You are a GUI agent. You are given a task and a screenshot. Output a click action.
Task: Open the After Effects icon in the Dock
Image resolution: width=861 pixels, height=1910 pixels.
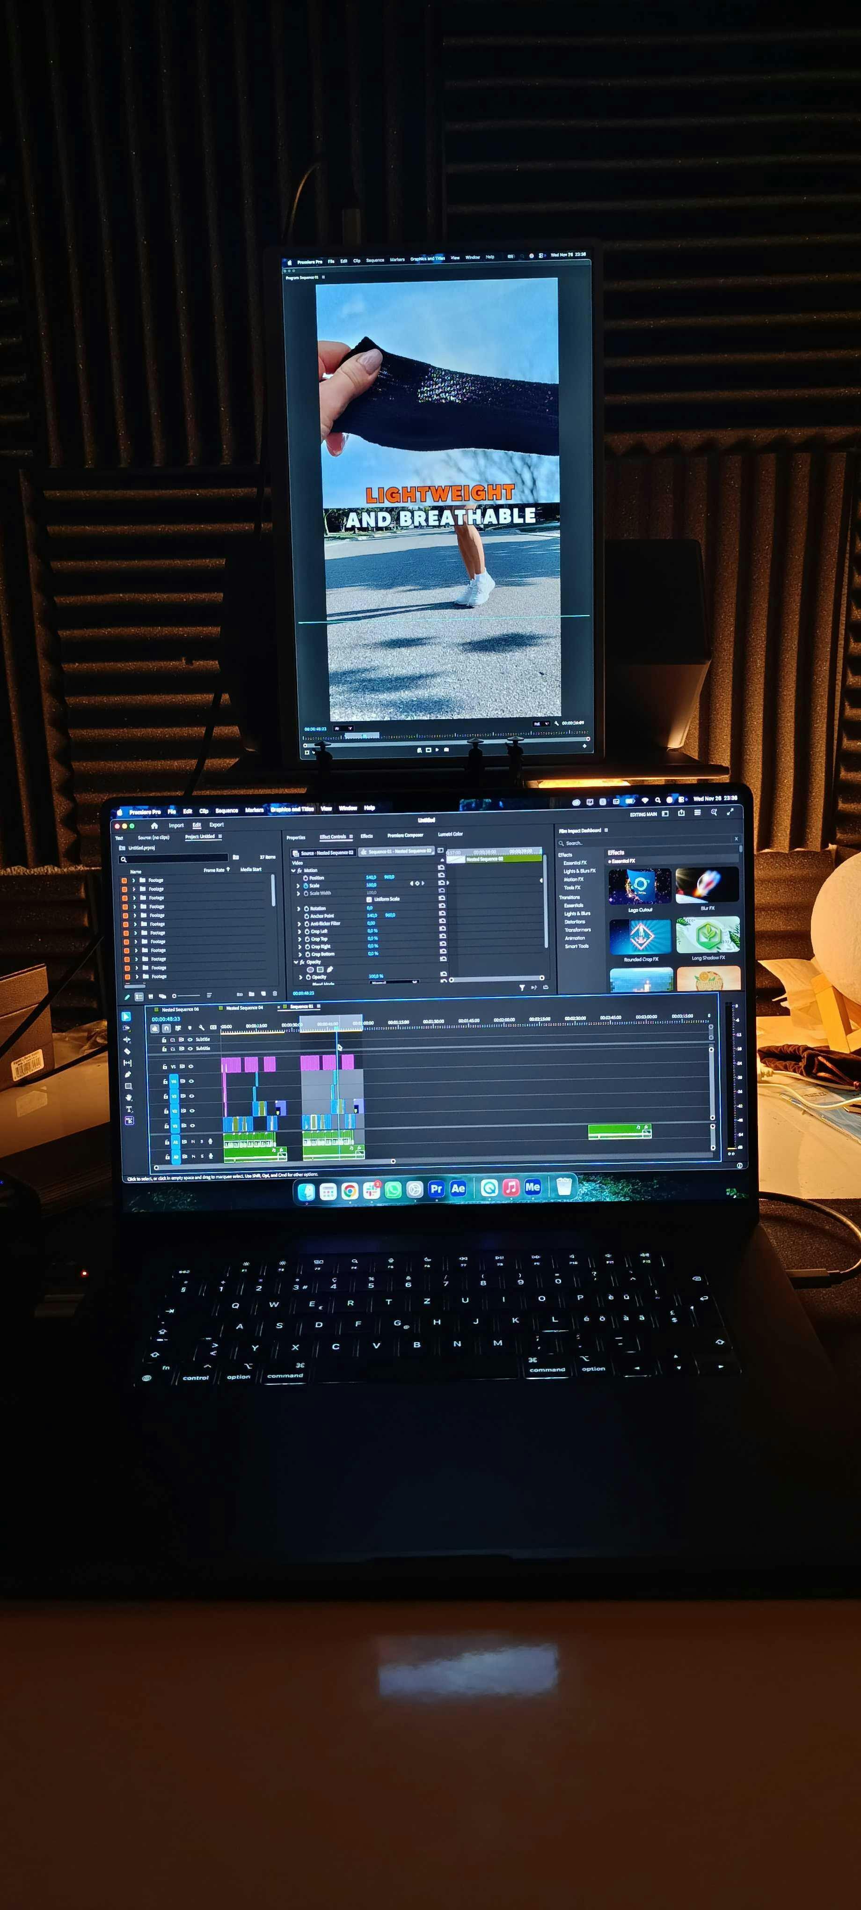pos(458,1189)
